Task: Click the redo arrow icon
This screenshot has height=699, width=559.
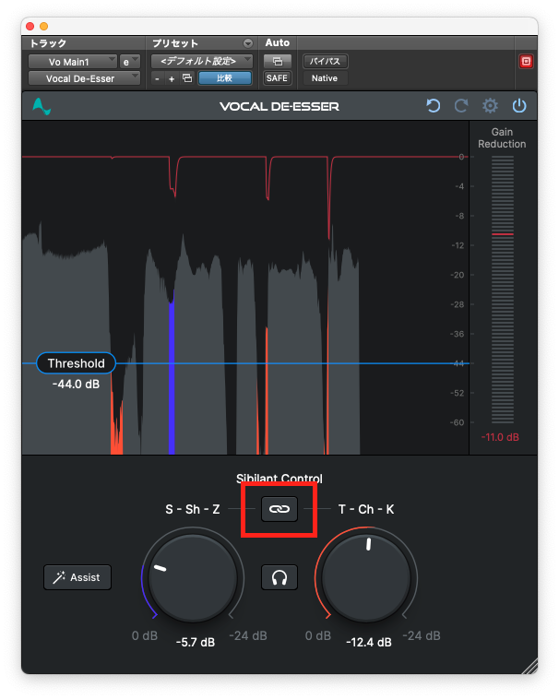Action: point(461,106)
